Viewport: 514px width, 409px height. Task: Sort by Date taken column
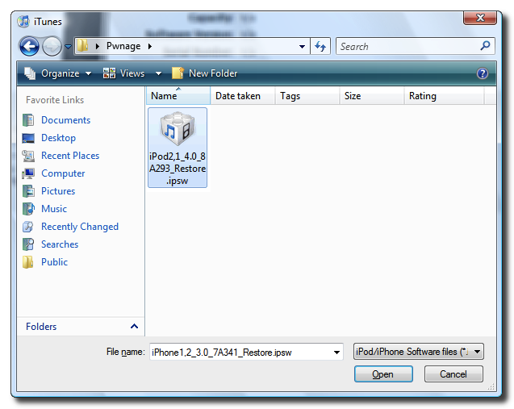242,96
